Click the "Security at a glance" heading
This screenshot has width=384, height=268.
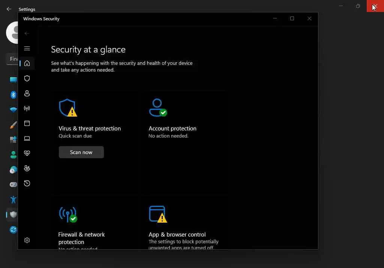point(88,49)
